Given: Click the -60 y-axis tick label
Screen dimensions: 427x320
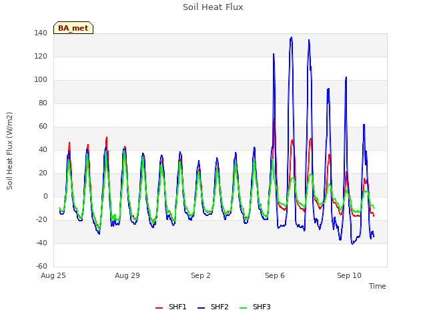Looking at the screenshot, I should pyautogui.click(x=41, y=266).
